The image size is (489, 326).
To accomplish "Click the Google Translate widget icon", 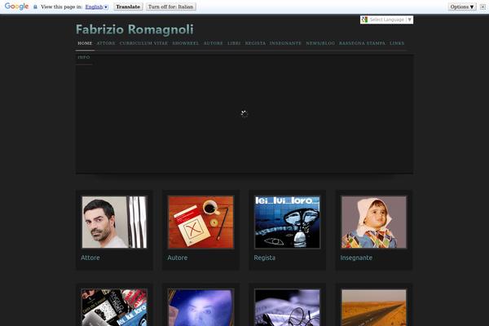I will coord(364,20).
